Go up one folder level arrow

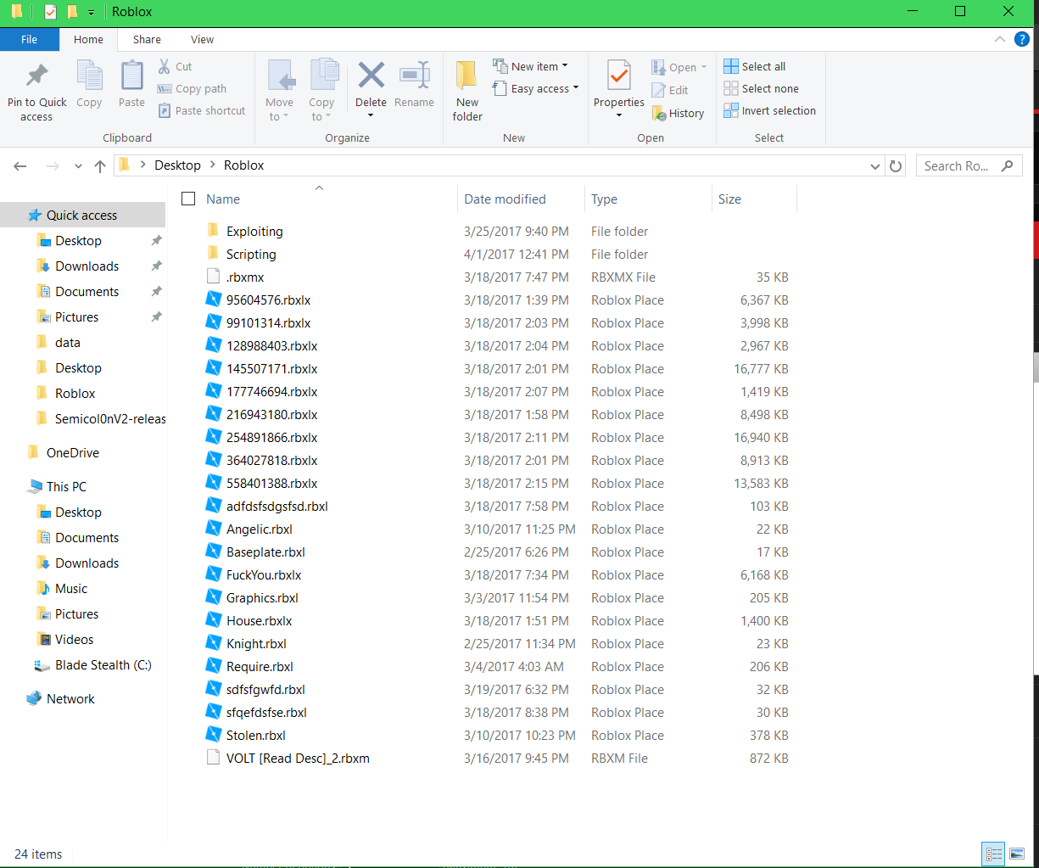[x=100, y=166]
